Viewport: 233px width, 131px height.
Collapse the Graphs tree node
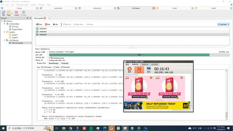coord(4,32)
